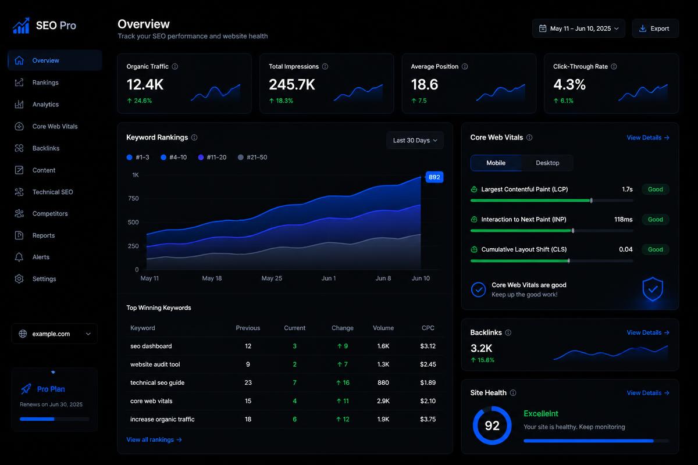Open Overview in the sidebar menu
Viewport: 698px width, 465px height.
click(x=55, y=60)
